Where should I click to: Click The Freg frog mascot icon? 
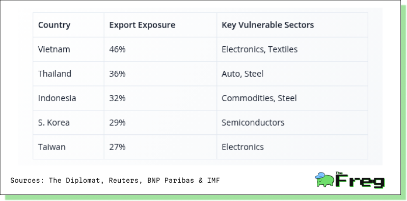[324, 180]
